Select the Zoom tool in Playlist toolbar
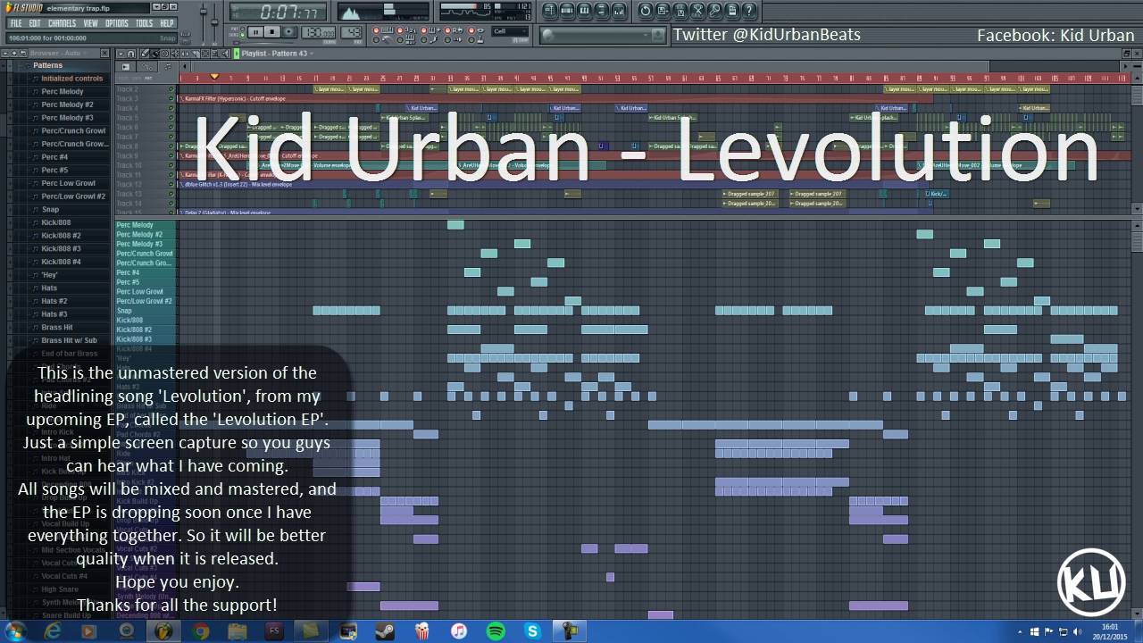This screenshot has height=643, width=1143. pyautogui.click(x=214, y=54)
